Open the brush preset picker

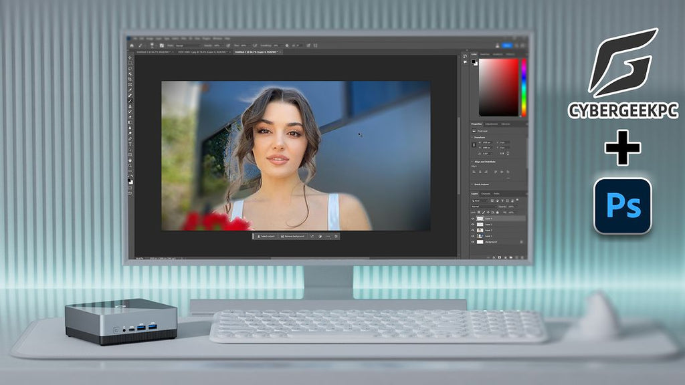tap(152, 45)
